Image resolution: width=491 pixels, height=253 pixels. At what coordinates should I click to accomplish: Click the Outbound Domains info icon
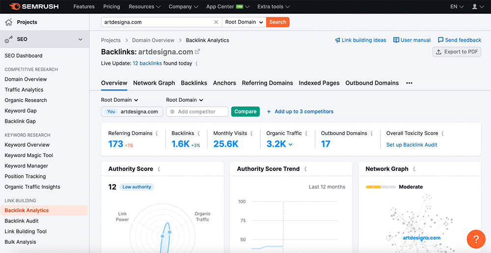[x=371, y=134]
